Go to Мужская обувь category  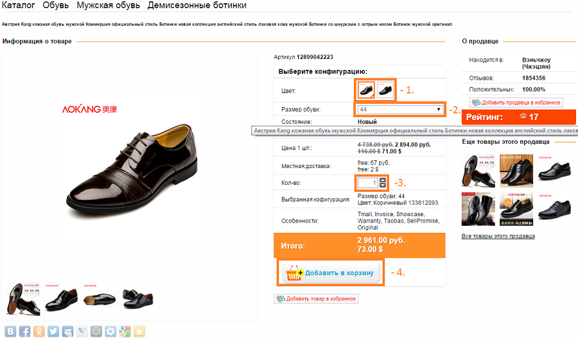click(x=107, y=5)
